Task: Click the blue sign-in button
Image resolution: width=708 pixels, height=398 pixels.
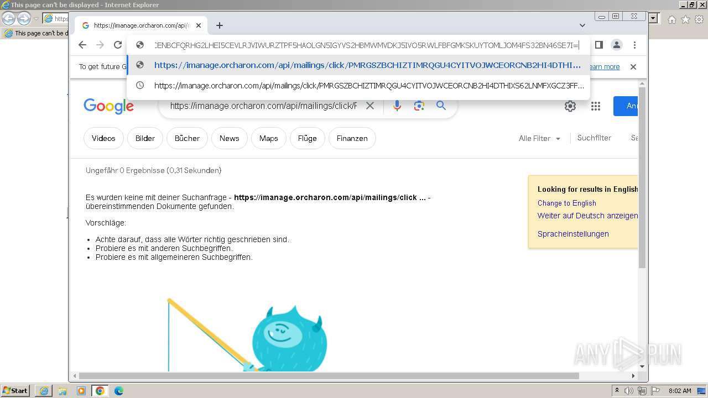Action: 626,106
